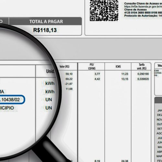
Task: Select the 11,68 value cell
Action: point(69,89)
